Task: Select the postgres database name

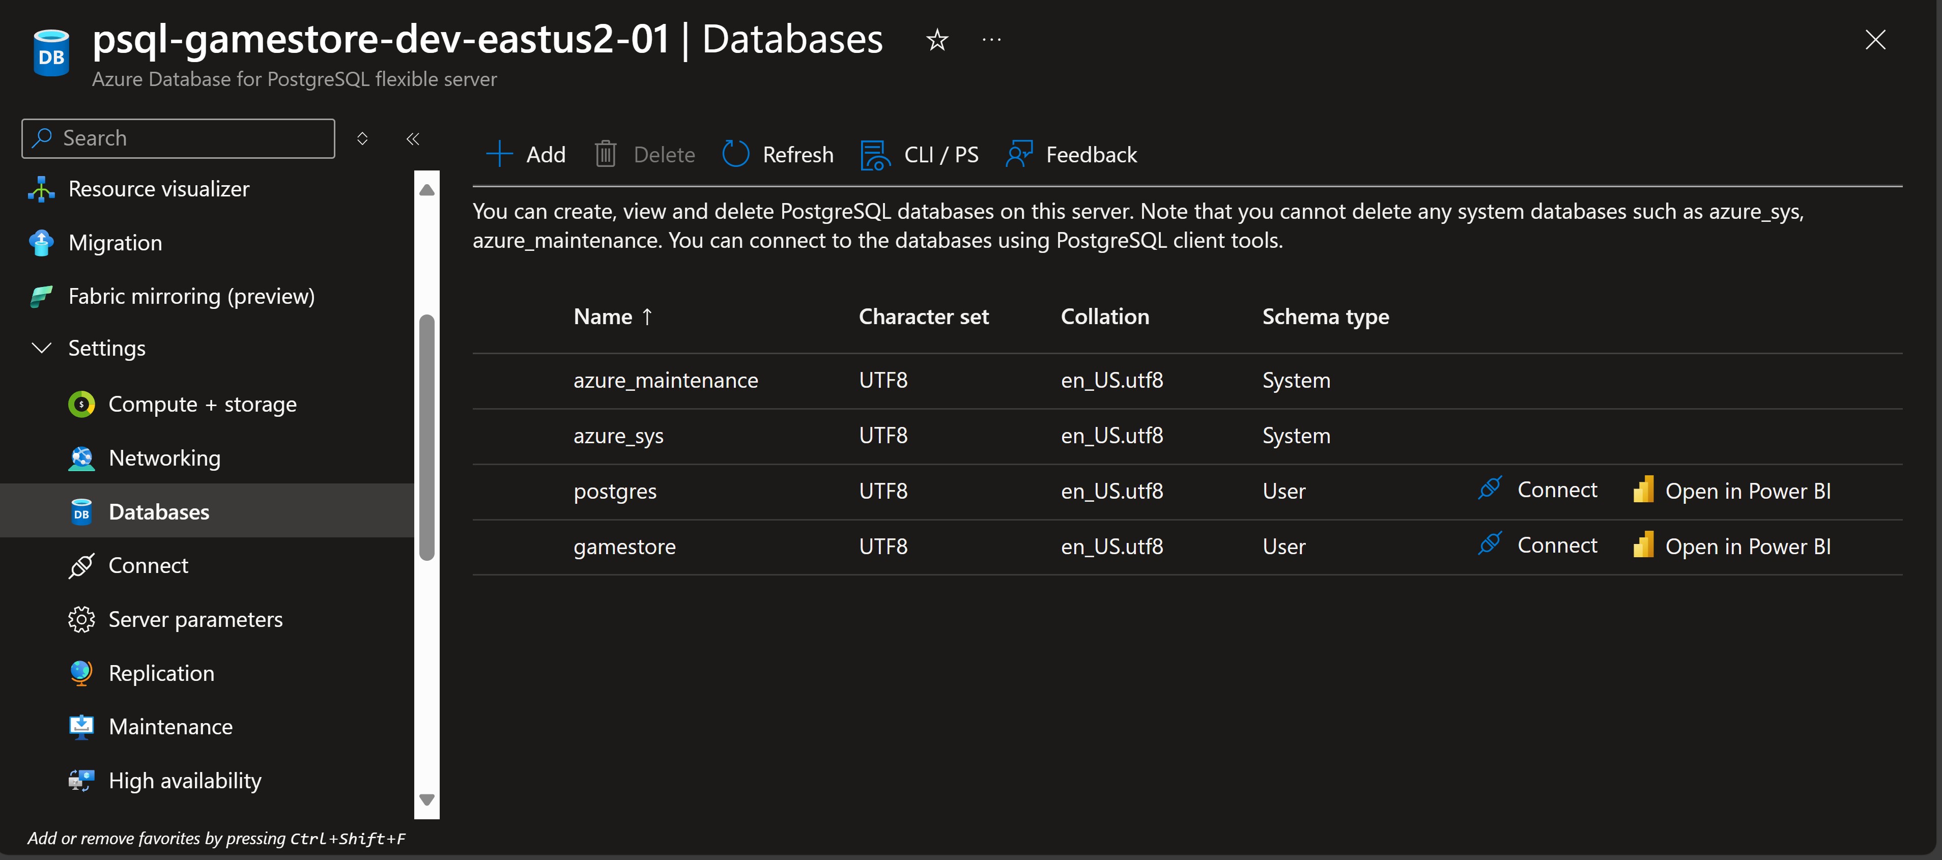Action: (x=614, y=492)
